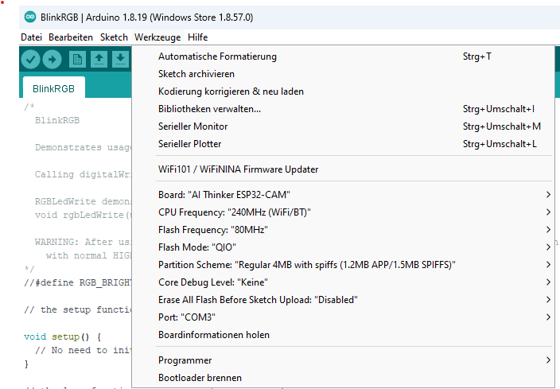This screenshot has height=389, width=560.
Task: Click the New sketch toolbar icon
Action: (77, 59)
